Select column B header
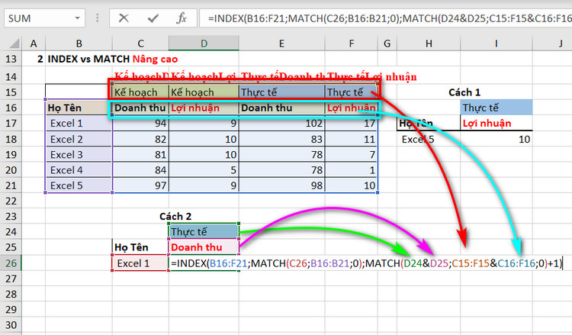Screen dimensions: 572x335 [x=79, y=43]
